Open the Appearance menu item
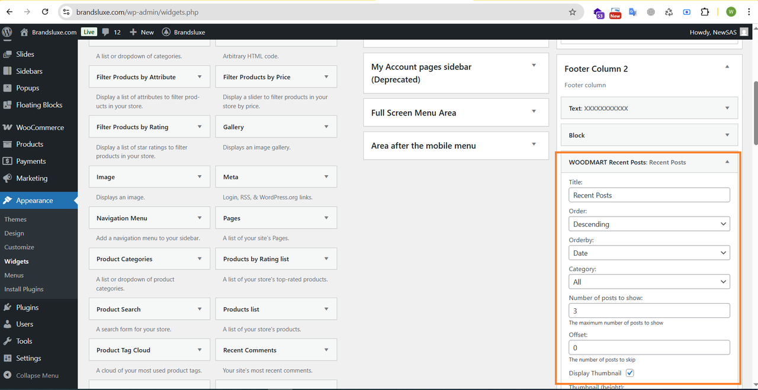 (x=38, y=201)
